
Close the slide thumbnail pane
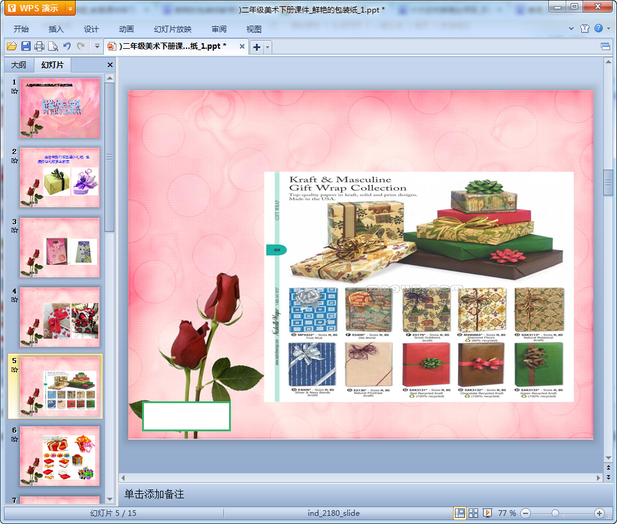point(110,65)
